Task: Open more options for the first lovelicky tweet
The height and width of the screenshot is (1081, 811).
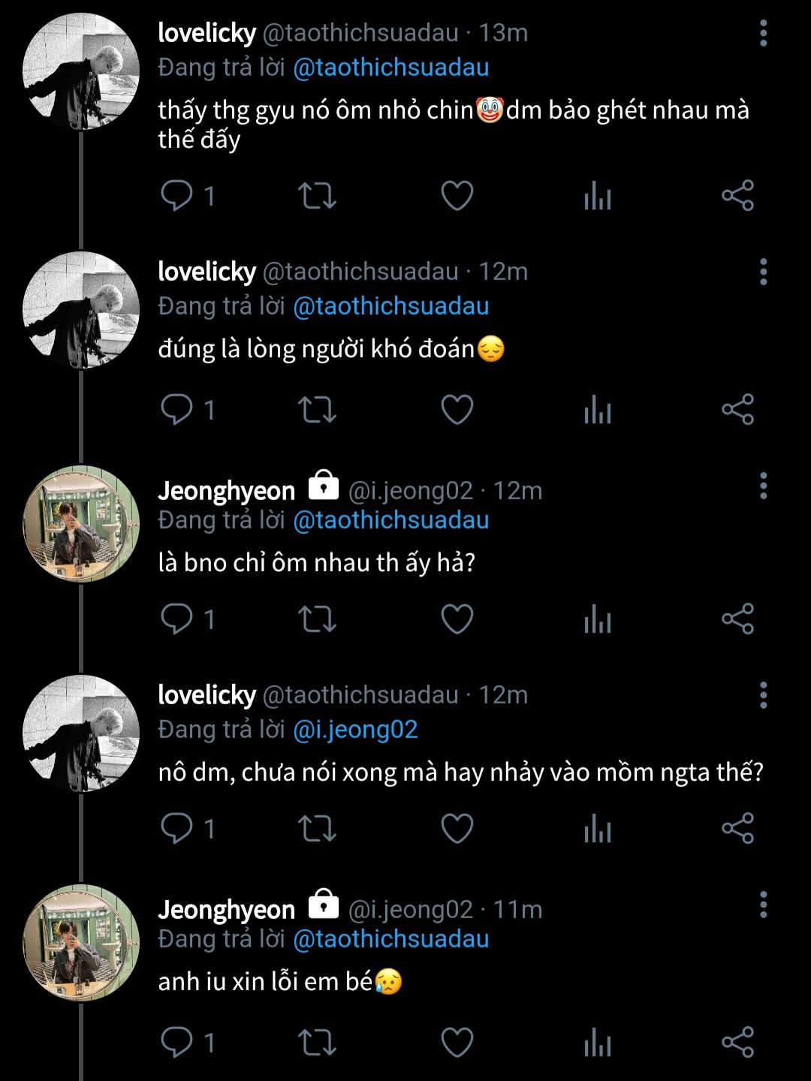Action: tap(763, 34)
